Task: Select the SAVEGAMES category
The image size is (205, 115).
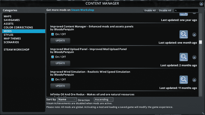Action: (12, 20)
